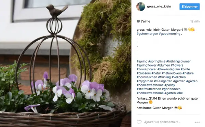Open the #meingarten hashtag

point(163,81)
